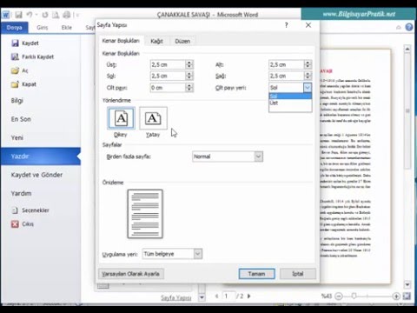This screenshot has height=313, width=417.
Task: Click the Kapat folder icon
Action: [15, 84]
